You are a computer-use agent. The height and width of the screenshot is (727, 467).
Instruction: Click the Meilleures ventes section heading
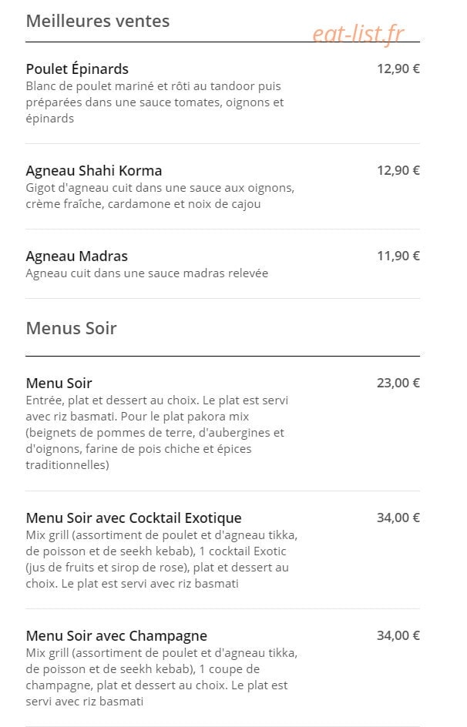pos(97,21)
